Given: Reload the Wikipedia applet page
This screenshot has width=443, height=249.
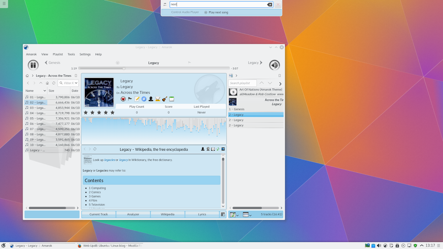Looking at the screenshot, I should pyautogui.click(x=95, y=149).
